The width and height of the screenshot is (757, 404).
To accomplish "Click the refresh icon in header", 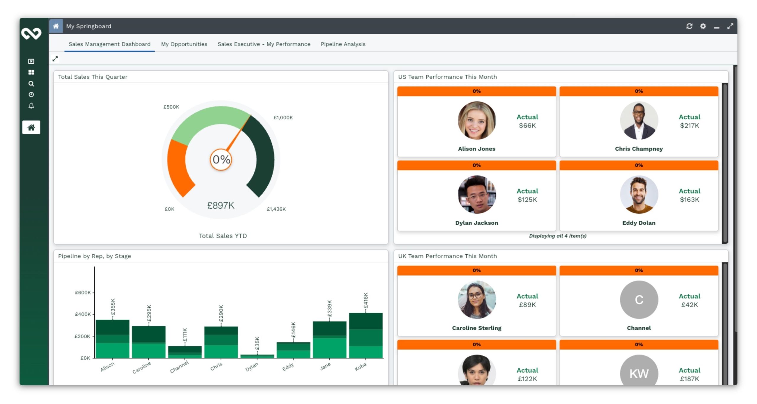I will [x=689, y=26].
